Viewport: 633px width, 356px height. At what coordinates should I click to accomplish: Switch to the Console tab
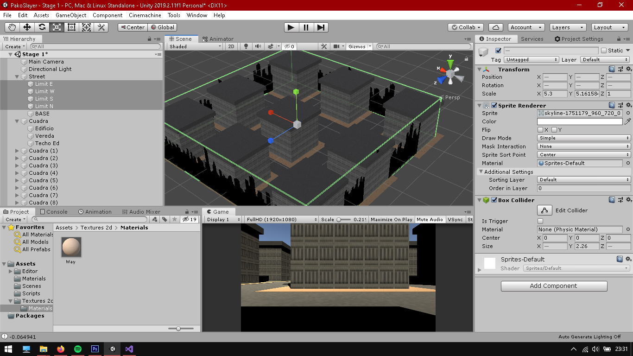53,212
